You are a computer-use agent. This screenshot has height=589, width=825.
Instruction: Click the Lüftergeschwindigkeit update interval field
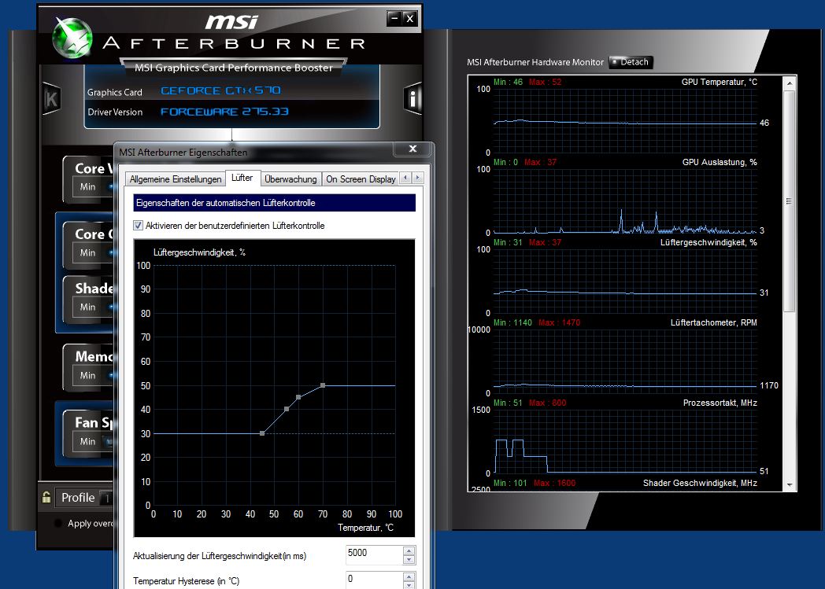click(374, 555)
